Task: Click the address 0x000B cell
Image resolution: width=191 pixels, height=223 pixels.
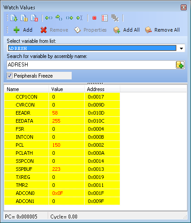Action: coord(102,137)
